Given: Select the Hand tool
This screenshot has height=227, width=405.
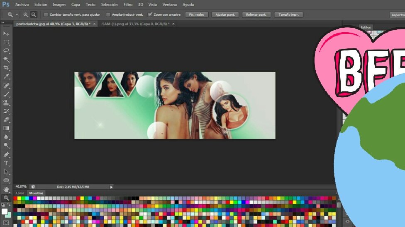Looking at the screenshot, I should [x=6, y=190].
